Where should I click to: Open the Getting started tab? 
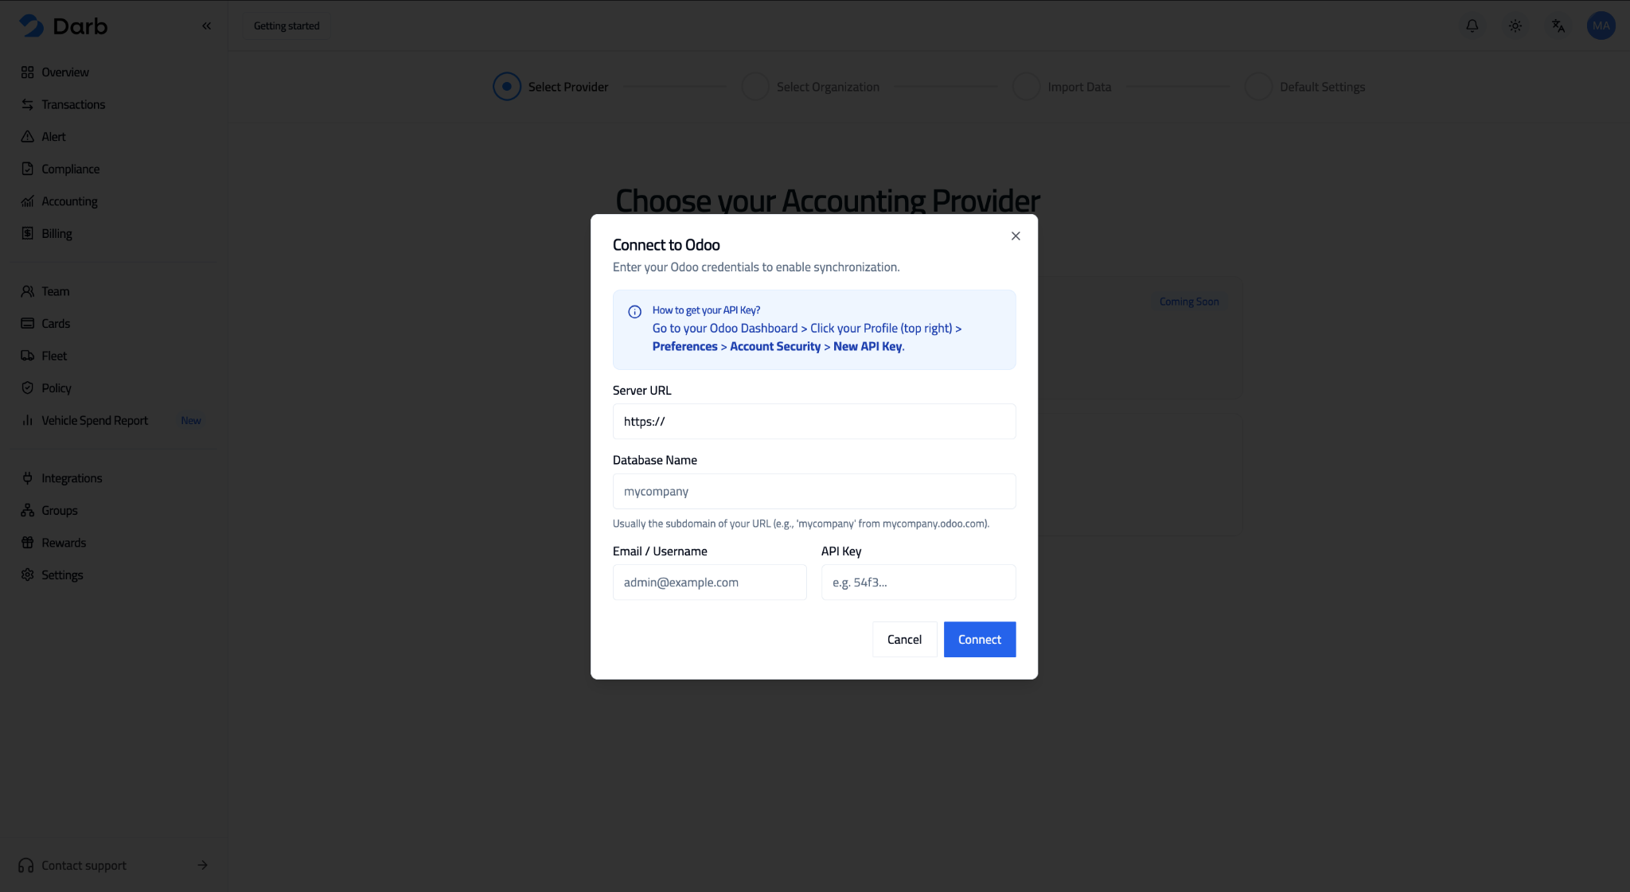[x=287, y=25]
